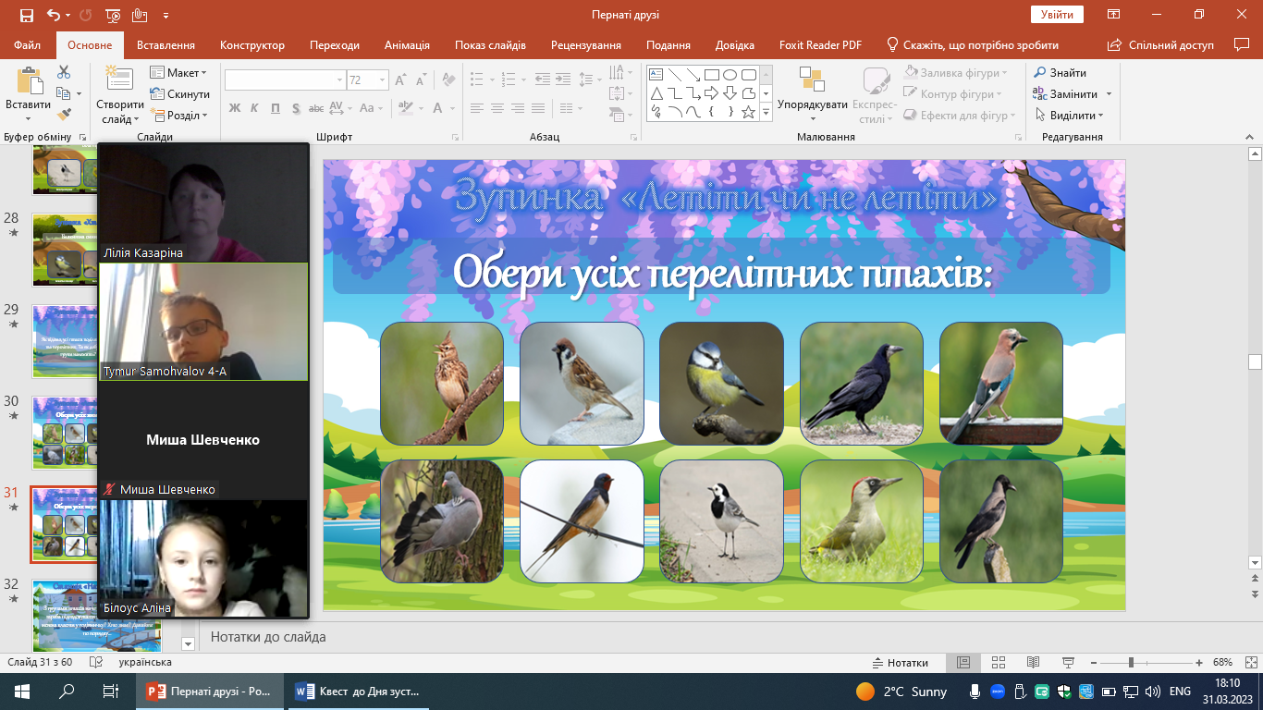This screenshot has height=710, width=1263.
Task: Open Reading view from status bar
Action: (1033, 663)
